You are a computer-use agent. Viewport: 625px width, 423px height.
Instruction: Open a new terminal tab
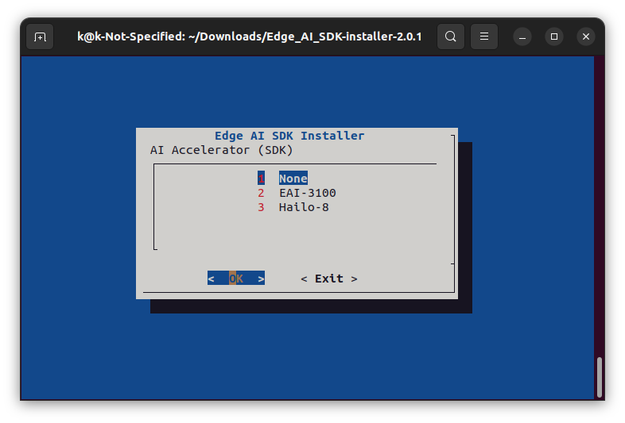pos(40,37)
